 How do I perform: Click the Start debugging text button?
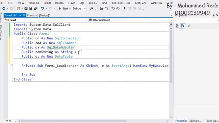tap(65, 9)
